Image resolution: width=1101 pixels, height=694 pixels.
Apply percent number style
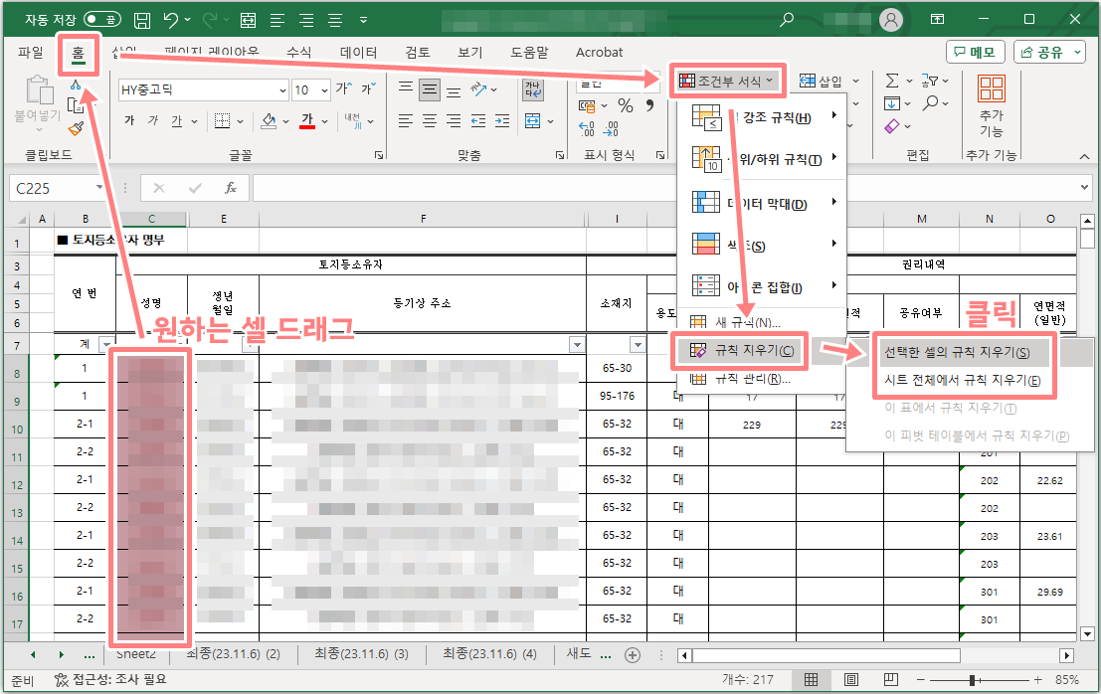pos(624,106)
